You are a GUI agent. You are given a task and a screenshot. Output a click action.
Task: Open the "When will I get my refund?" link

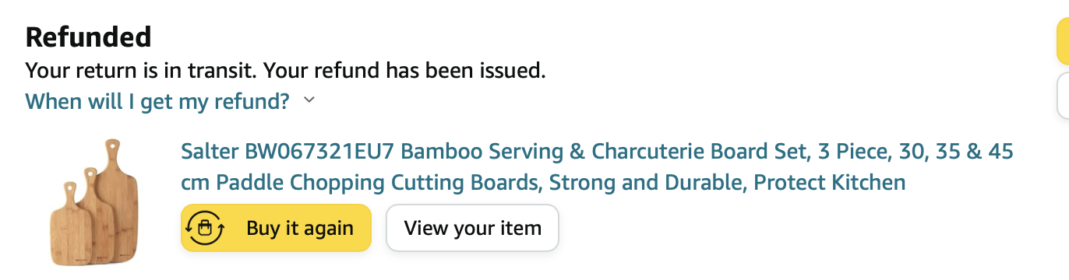(157, 101)
